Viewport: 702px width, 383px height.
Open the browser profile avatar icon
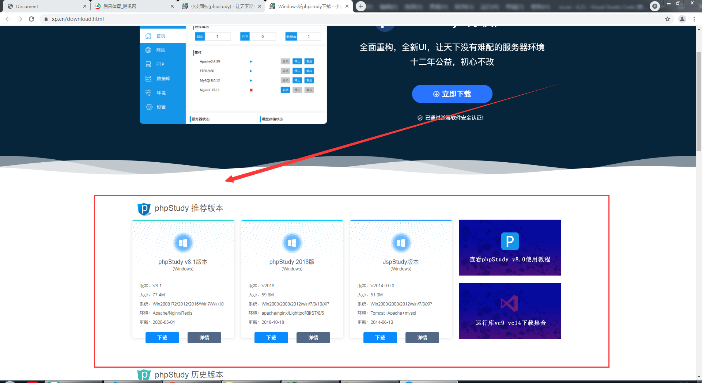[x=682, y=19]
